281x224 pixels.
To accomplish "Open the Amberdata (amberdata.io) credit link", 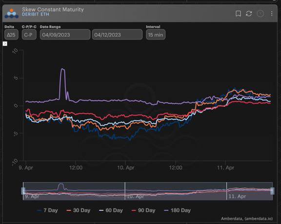I will tap(247, 219).
